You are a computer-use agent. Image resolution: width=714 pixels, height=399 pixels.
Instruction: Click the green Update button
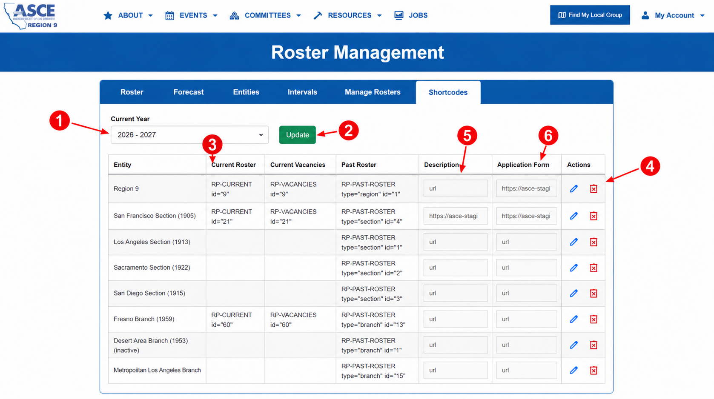click(x=297, y=135)
